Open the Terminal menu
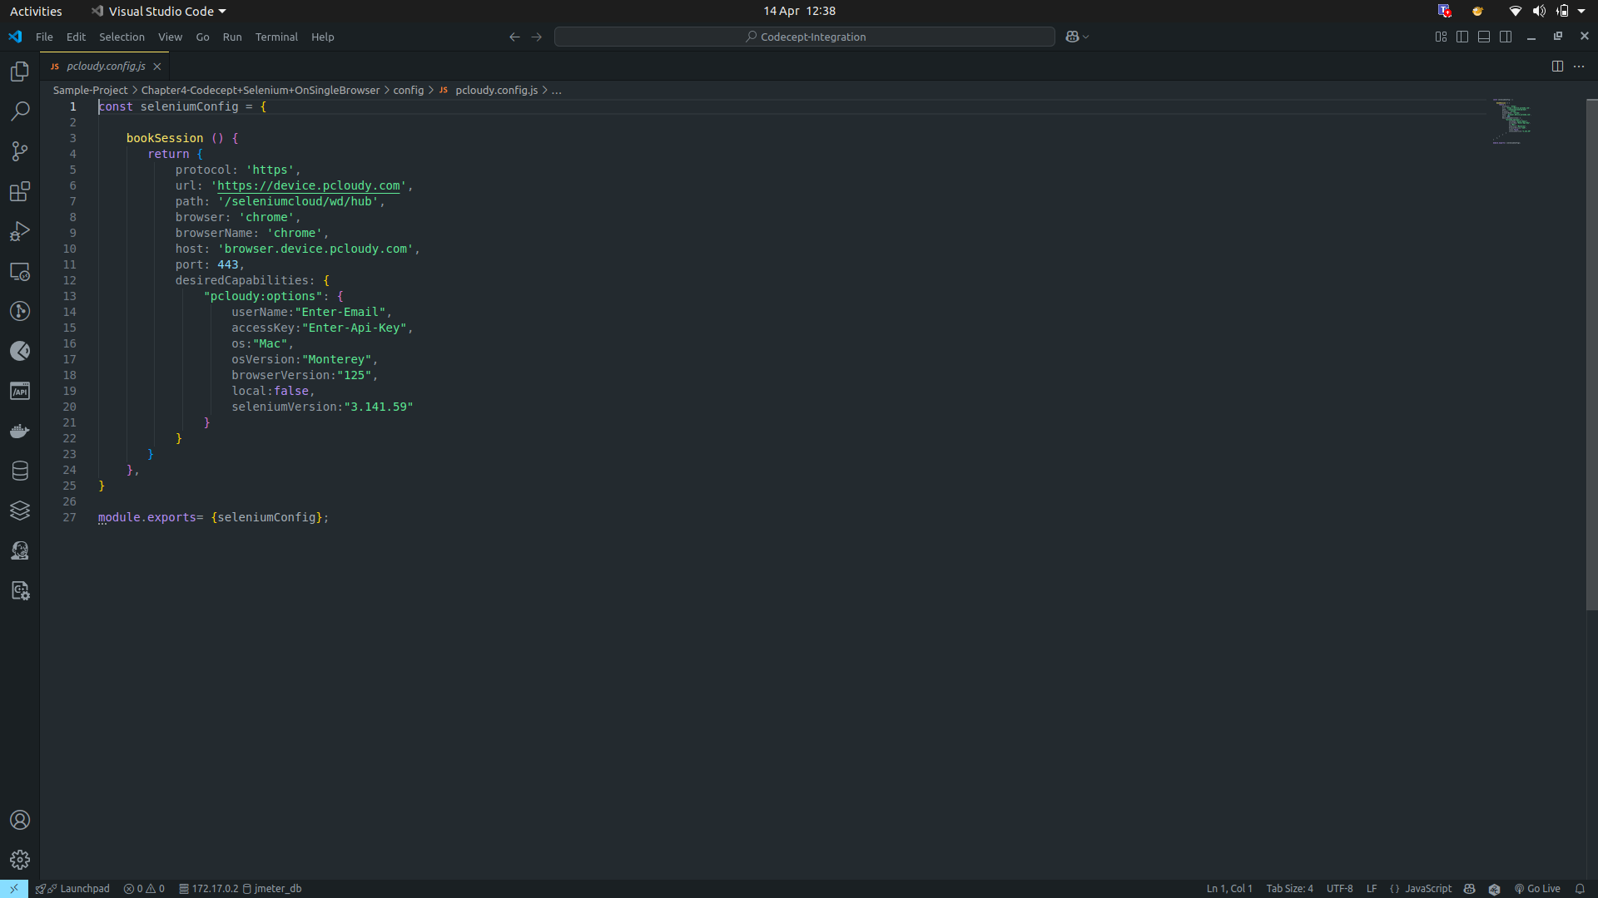This screenshot has height=898, width=1598. pos(276,37)
